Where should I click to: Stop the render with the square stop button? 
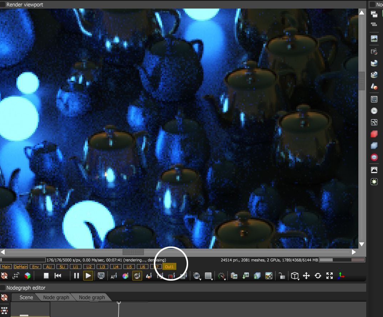pos(46,276)
